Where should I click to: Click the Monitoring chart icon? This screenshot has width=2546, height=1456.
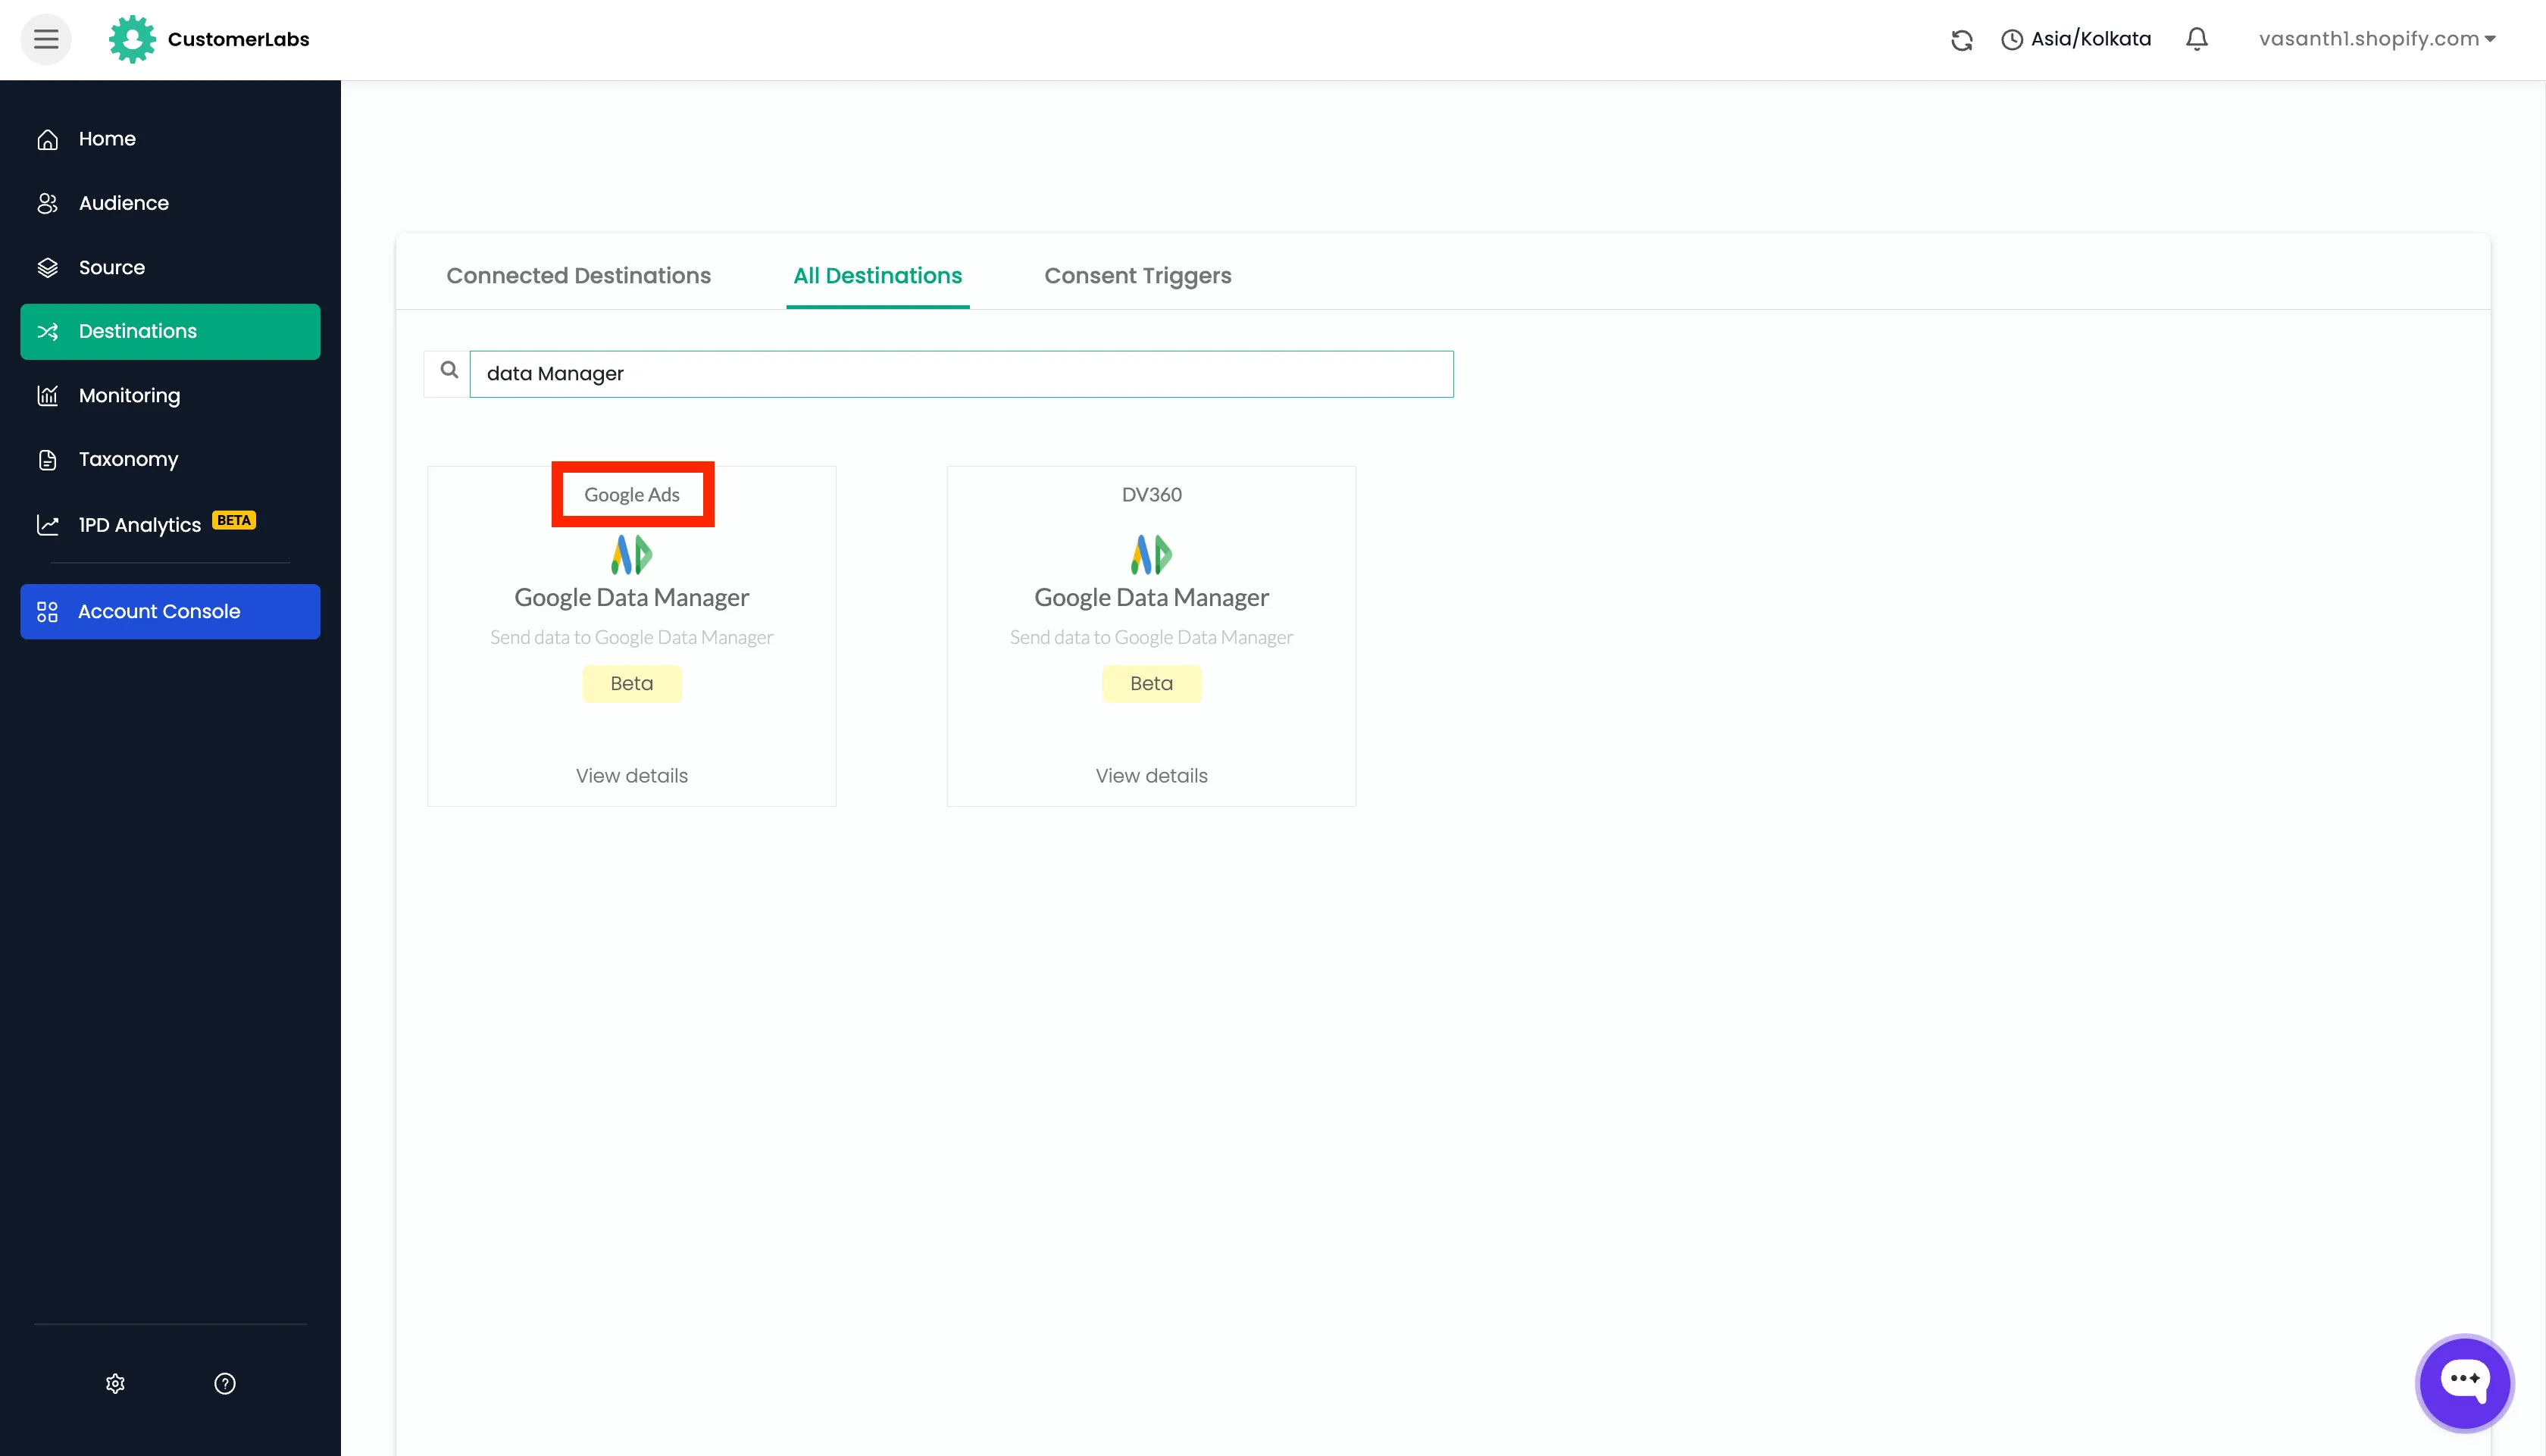pos(47,396)
